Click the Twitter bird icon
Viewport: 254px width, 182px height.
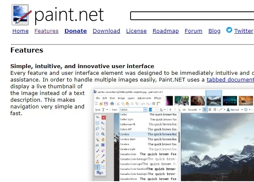(x=229, y=30)
